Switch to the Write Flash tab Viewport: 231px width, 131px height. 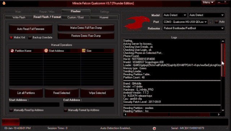[x=19, y=17]
